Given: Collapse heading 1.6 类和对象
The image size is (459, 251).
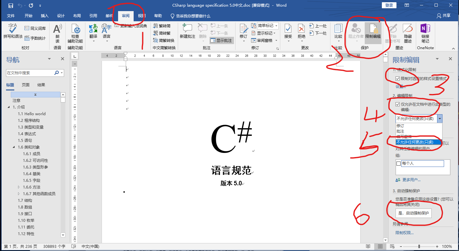Looking at the screenshot, I should [14, 147].
